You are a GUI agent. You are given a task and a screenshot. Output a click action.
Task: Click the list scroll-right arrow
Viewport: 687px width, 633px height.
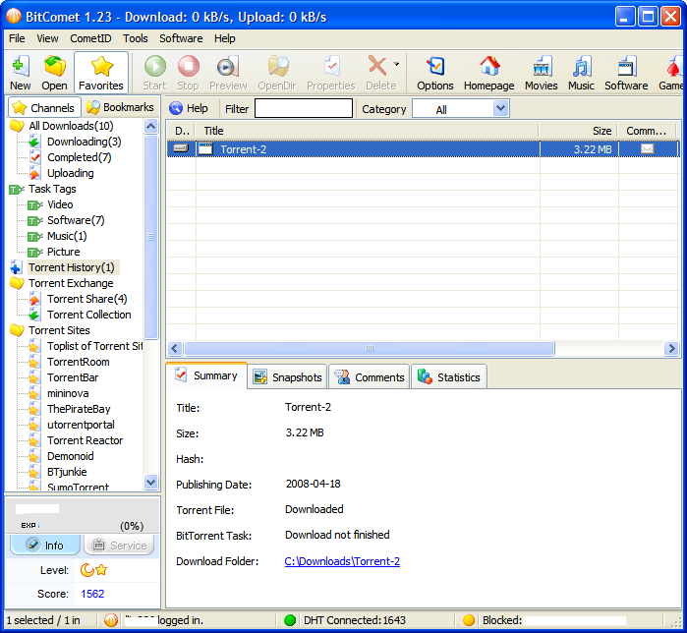click(x=671, y=349)
